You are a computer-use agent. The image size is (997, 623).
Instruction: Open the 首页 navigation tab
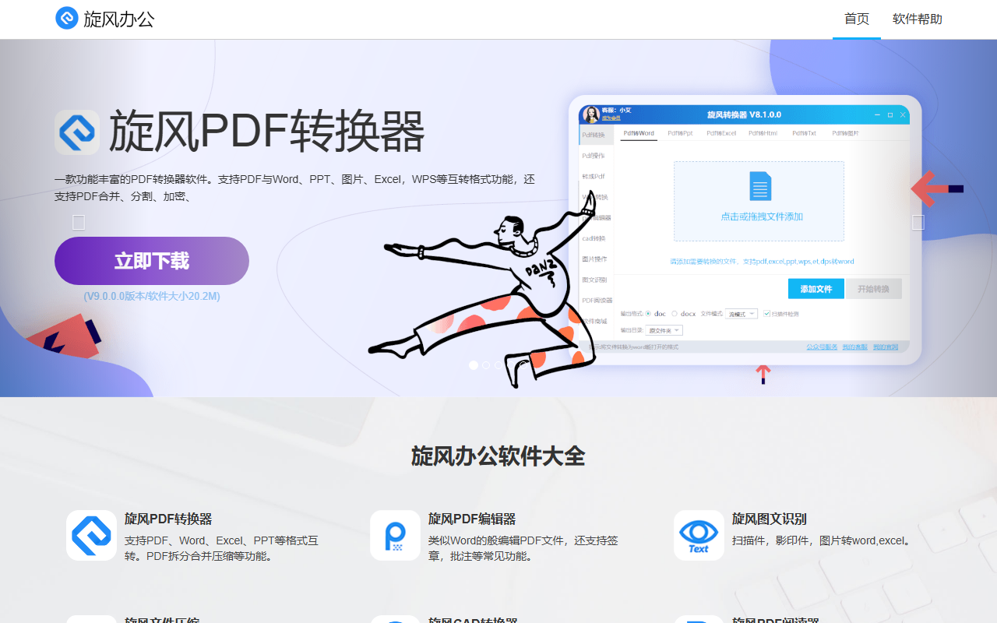[857, 19]
